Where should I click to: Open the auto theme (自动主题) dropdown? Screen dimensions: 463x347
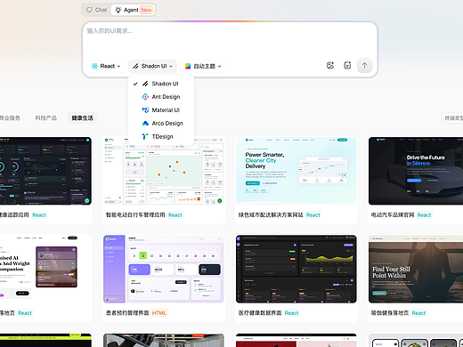pyautogui.click(x=203, y=66)
